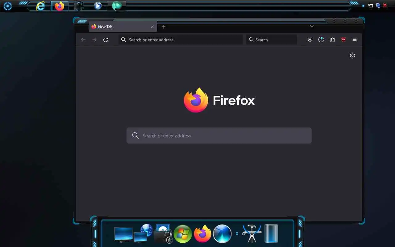Focus the toolbar Search box

point(271,40)
